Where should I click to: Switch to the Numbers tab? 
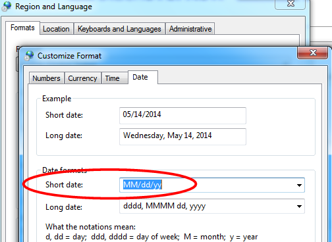[x=46, y=78]
